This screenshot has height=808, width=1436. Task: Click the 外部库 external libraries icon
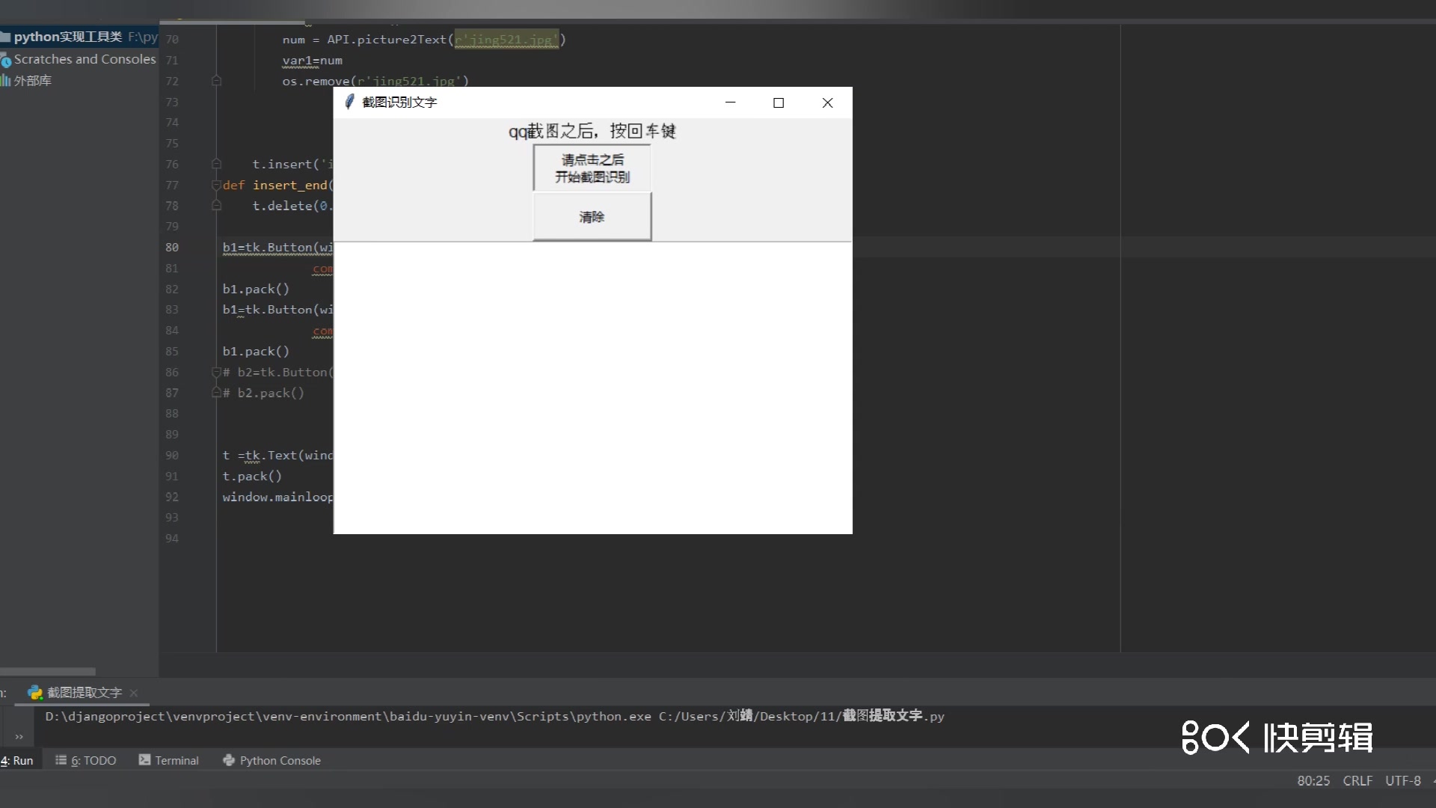pyautogui.click(x=6, y=80)
